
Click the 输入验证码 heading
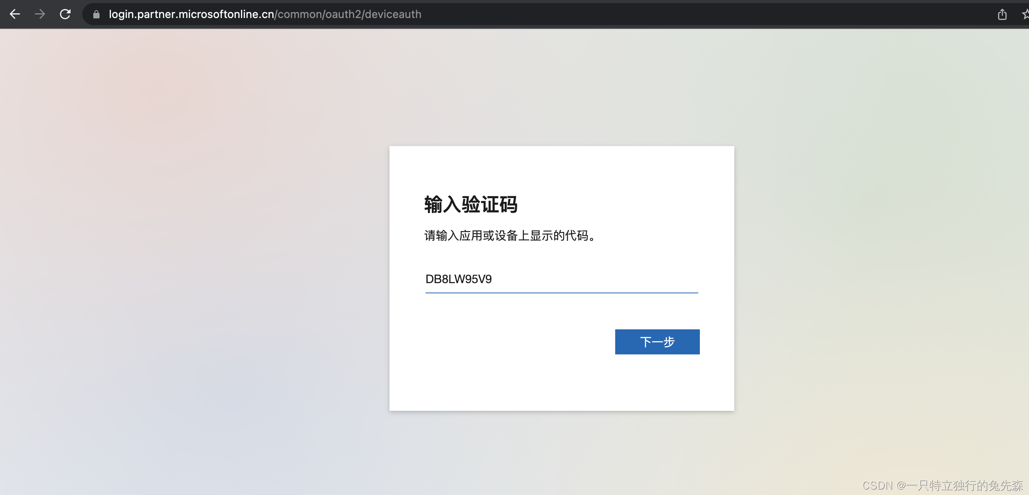tap(471, 204)
